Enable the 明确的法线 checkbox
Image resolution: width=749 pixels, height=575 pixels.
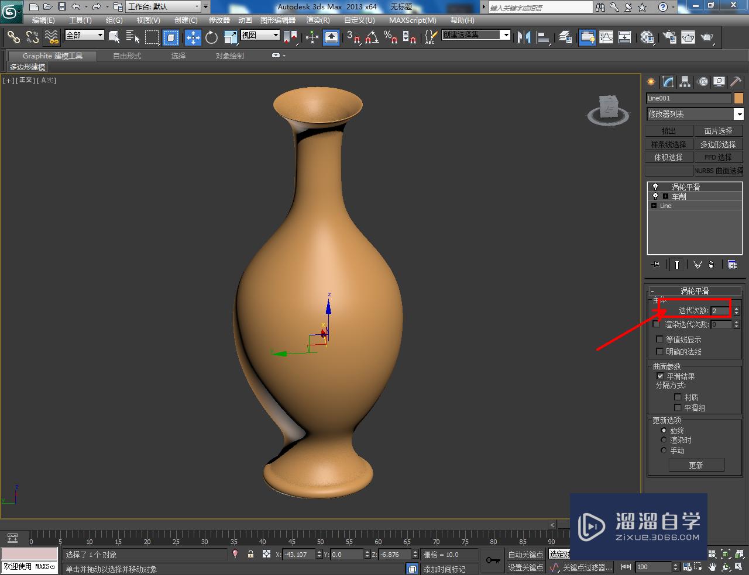(660, 352)
